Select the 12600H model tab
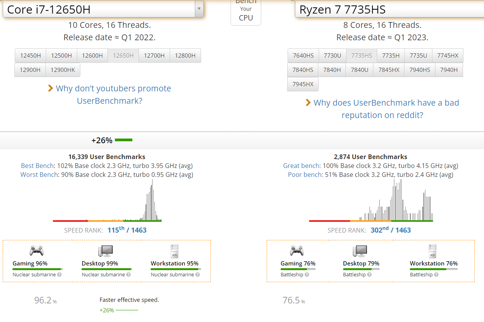This screenshot has width=484, height=322. coord(92,55)
